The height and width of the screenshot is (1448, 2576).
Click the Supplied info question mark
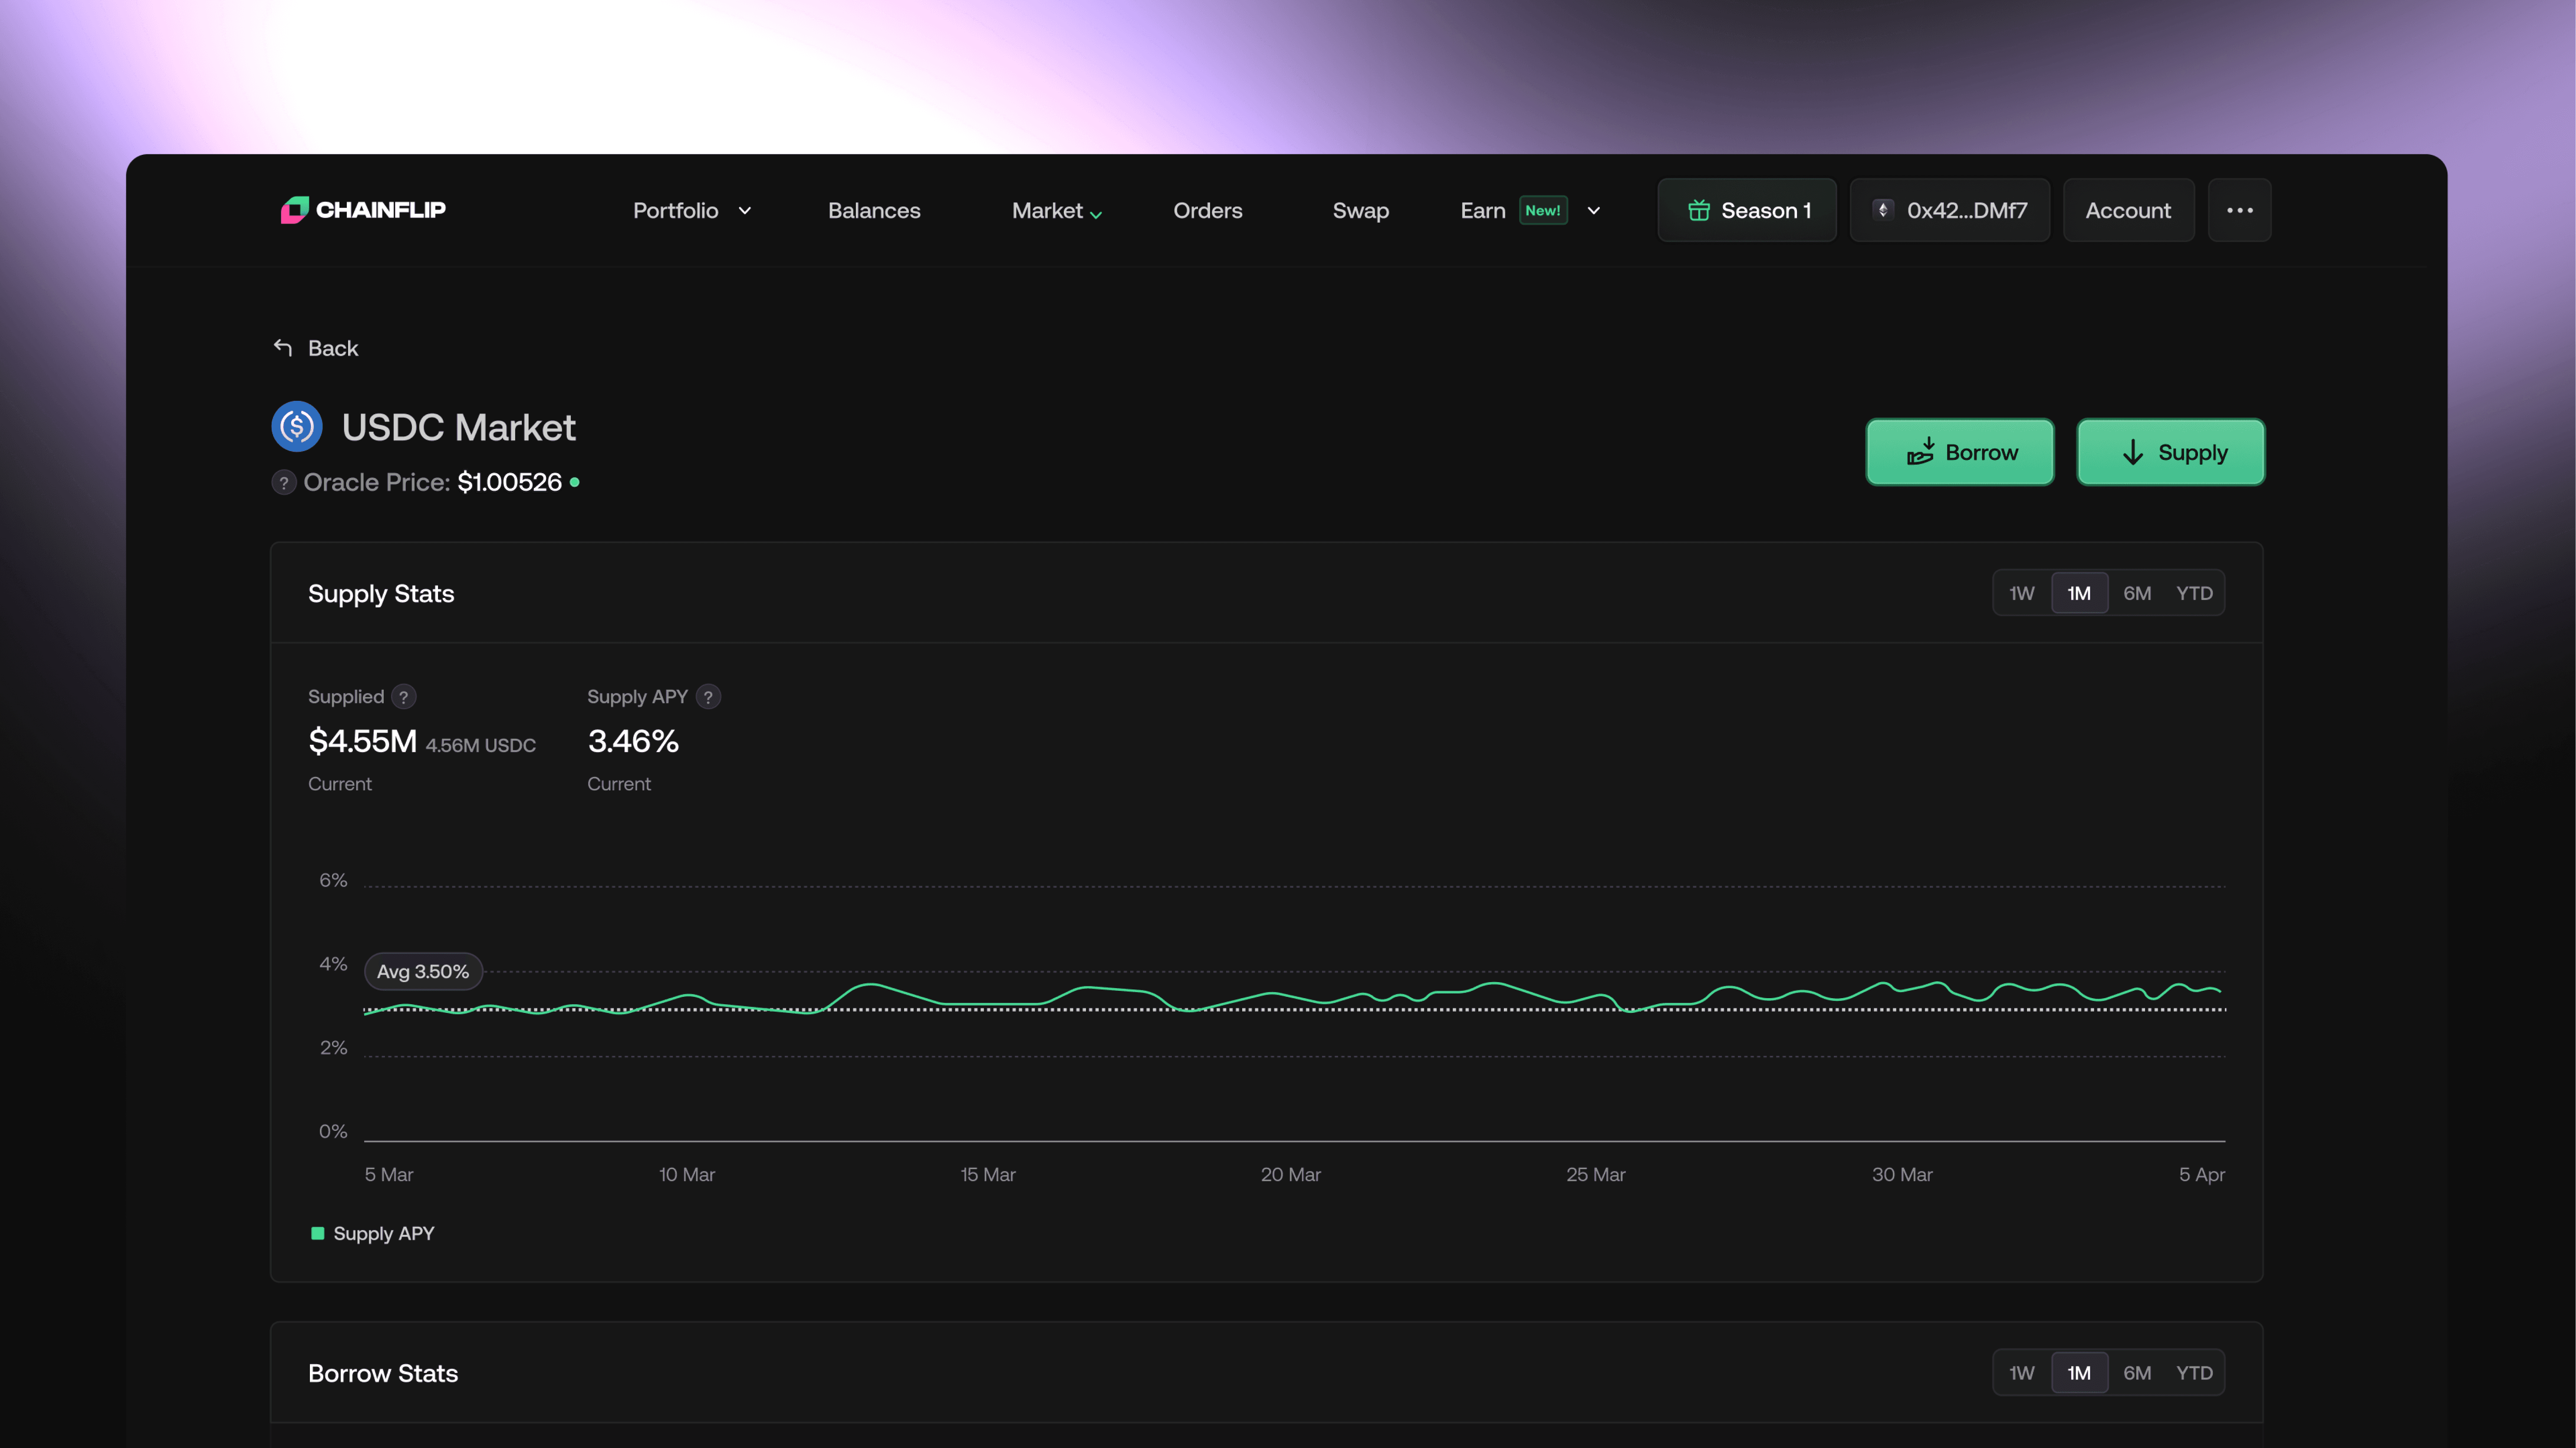pos(404,697)
